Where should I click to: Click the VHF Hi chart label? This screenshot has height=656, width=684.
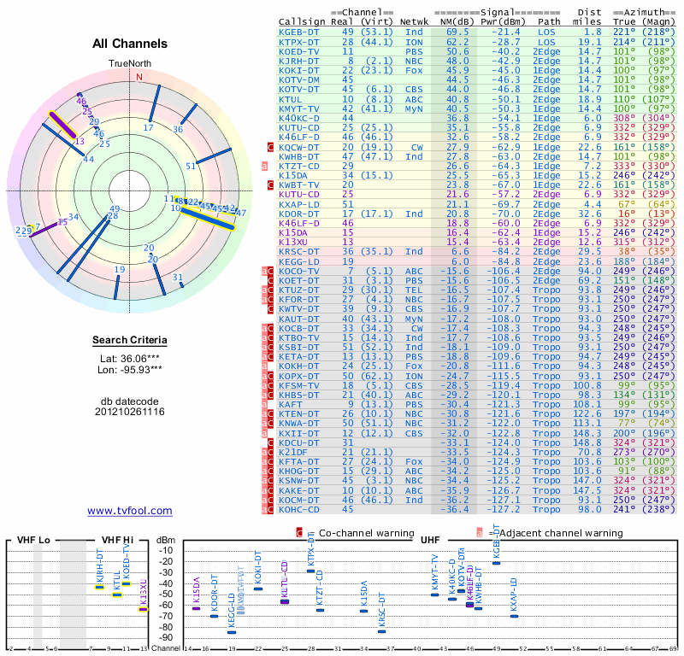coord(117,540)
